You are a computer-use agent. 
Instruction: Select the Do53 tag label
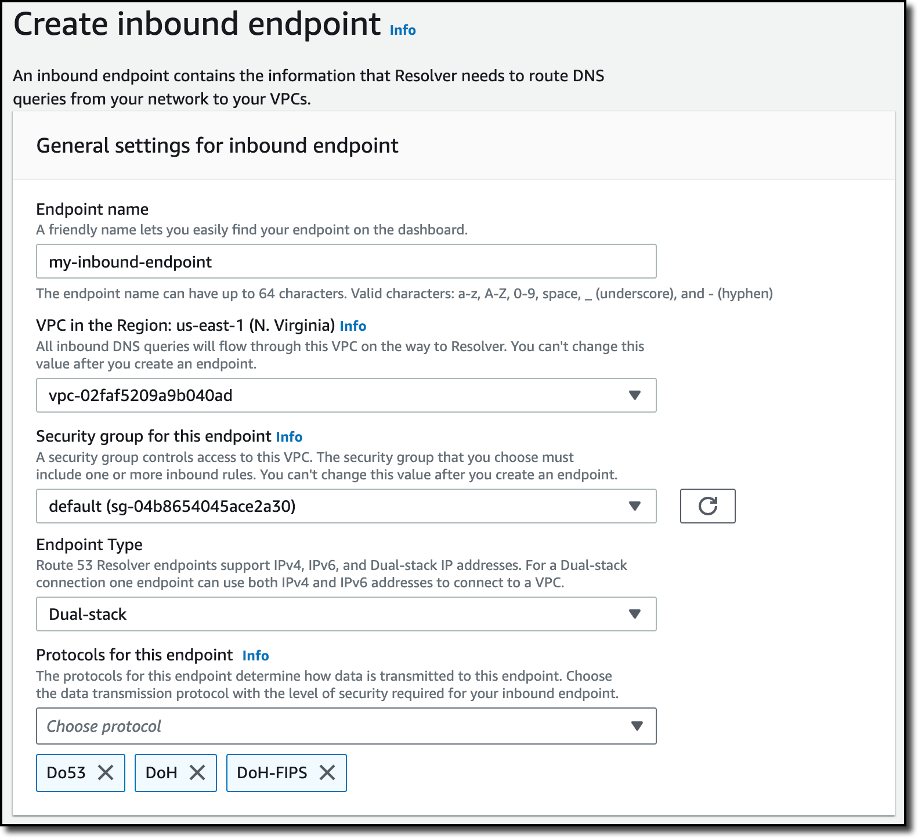(66, 773)
